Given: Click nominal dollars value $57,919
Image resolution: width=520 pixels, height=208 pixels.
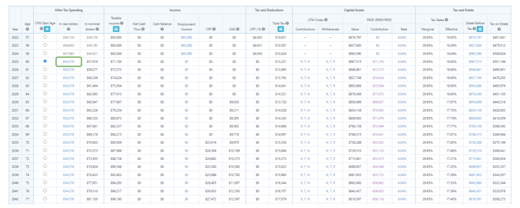Looking at the screenshot, I should click(x=92, y=62).
